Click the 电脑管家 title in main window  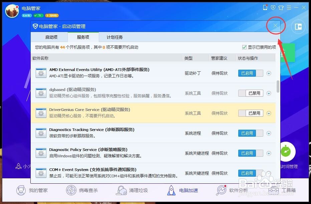pyautogui.click(x=31, y=8)
